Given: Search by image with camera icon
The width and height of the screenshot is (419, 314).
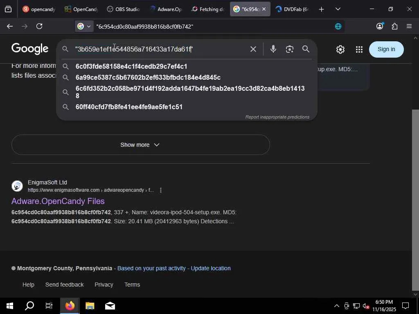Looking at the screenshot, I should [289, 49].
